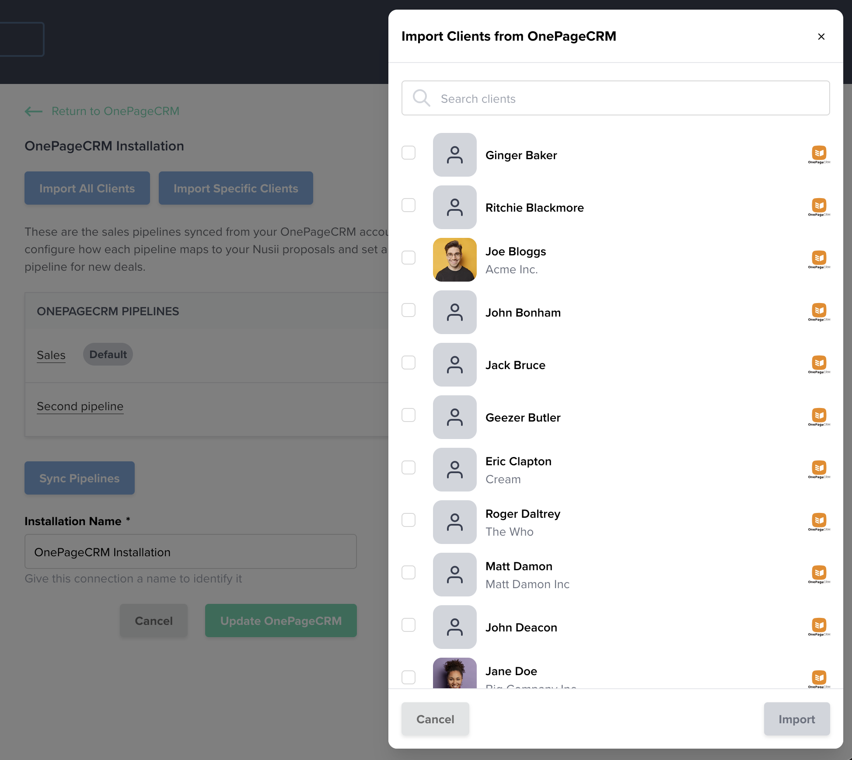Click Joe Bloggs' profile photo
Image resolution: width=852 pixels, height=760 pixels.
454,260
